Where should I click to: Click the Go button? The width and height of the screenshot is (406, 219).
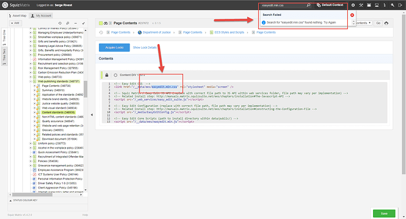(x=378, y=23)
